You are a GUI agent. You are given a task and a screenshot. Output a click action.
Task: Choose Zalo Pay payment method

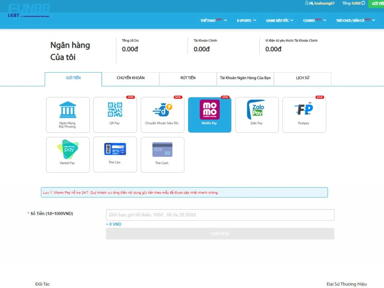coord(257,115)
